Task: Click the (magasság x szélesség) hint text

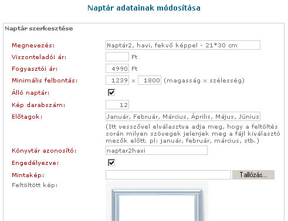Action: pos(204,81)
